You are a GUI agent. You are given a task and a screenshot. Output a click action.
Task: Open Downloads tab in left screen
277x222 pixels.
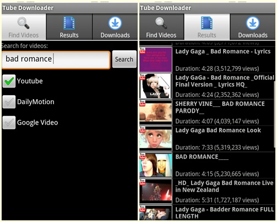pos(115,27)
